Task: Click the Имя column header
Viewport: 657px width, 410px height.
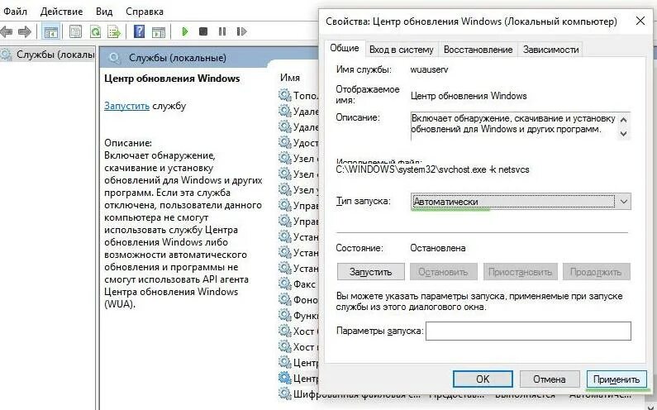Action: [x=290, y=78]
